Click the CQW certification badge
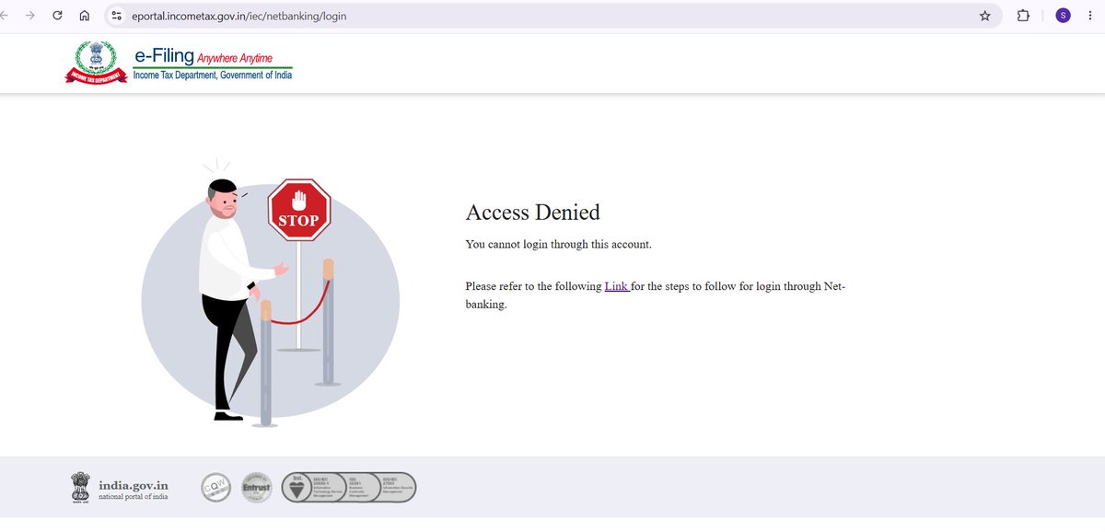Image resolution: width=1105 pixels, height=532 pixels. 215,487
